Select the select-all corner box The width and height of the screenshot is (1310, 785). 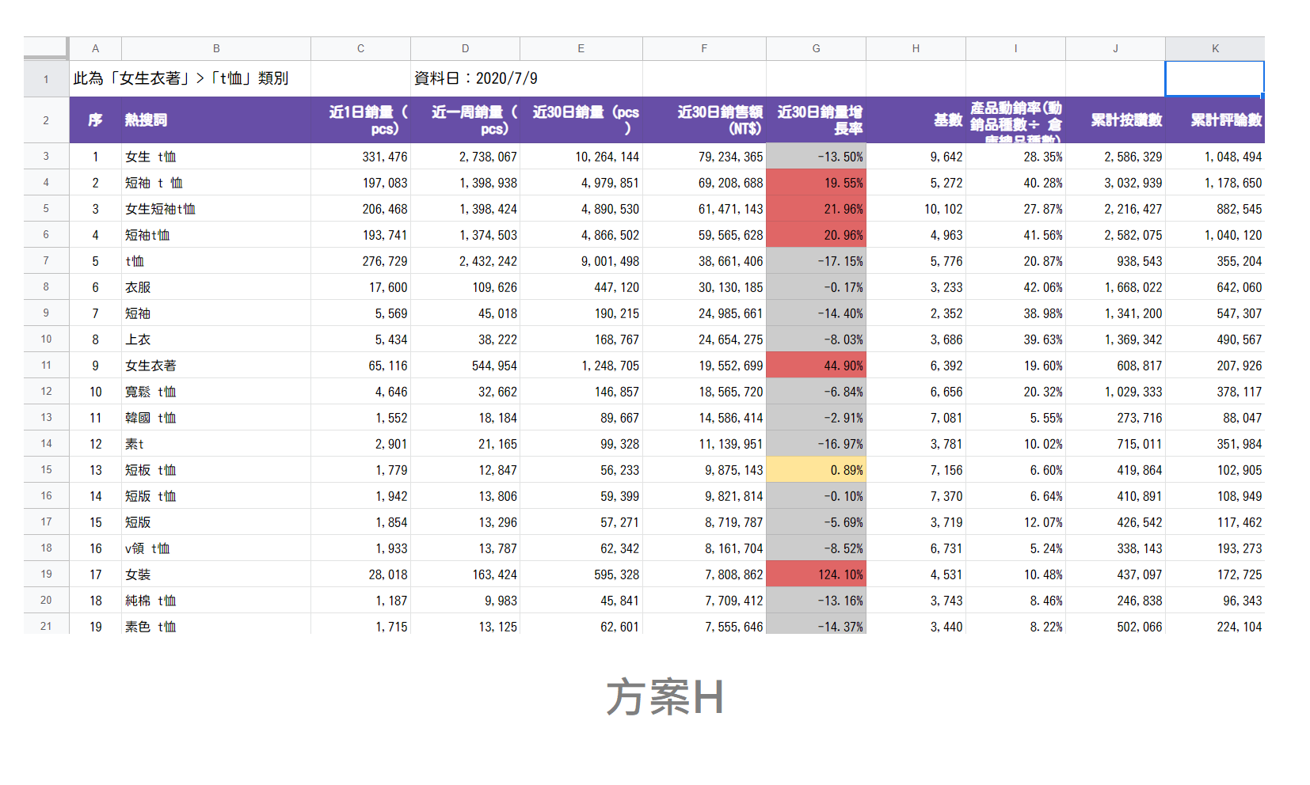[x=46, y=48]
